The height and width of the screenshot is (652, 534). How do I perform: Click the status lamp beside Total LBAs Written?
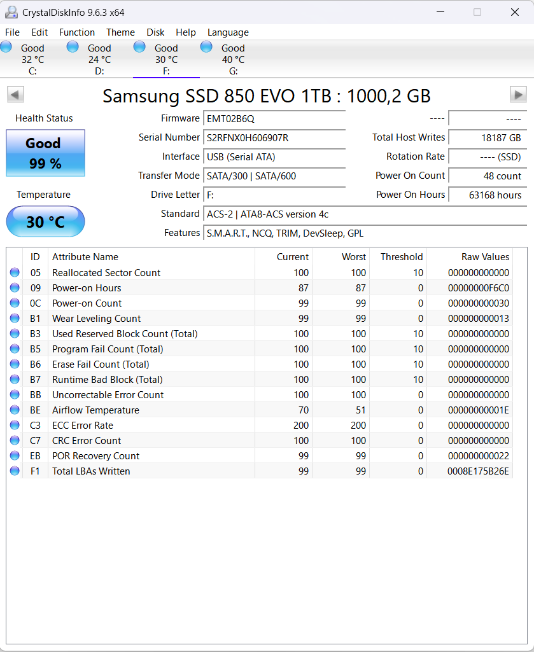(x=15, y=471)
